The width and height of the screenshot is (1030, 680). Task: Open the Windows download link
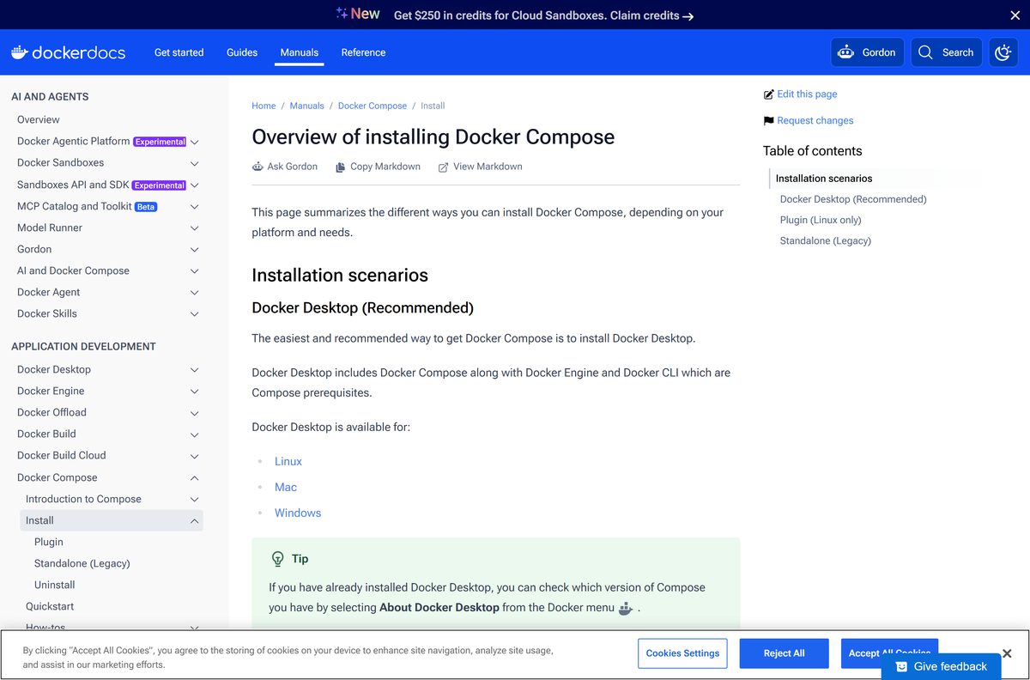[298, 513]
